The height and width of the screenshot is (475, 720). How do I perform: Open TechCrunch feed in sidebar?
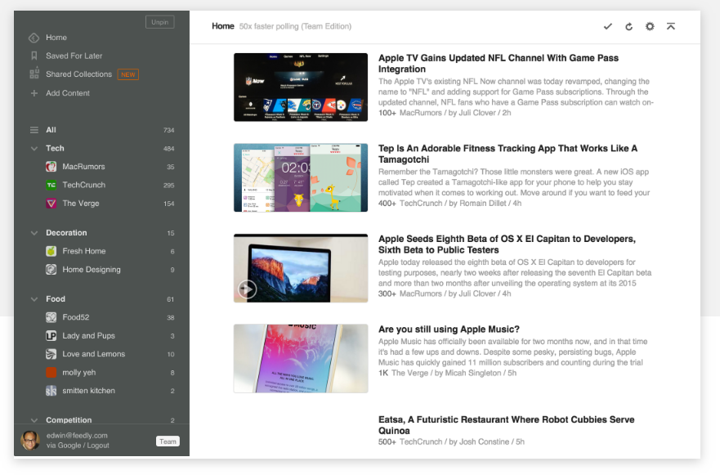pos(84,185)
